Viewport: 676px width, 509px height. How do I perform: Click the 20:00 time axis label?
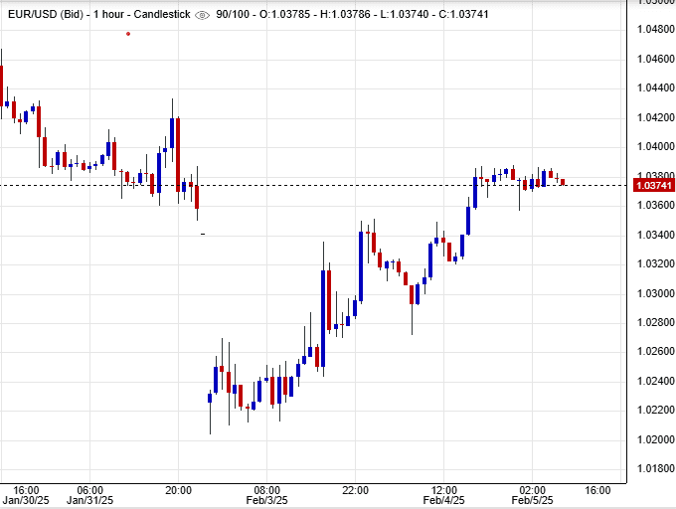point(179,490)
